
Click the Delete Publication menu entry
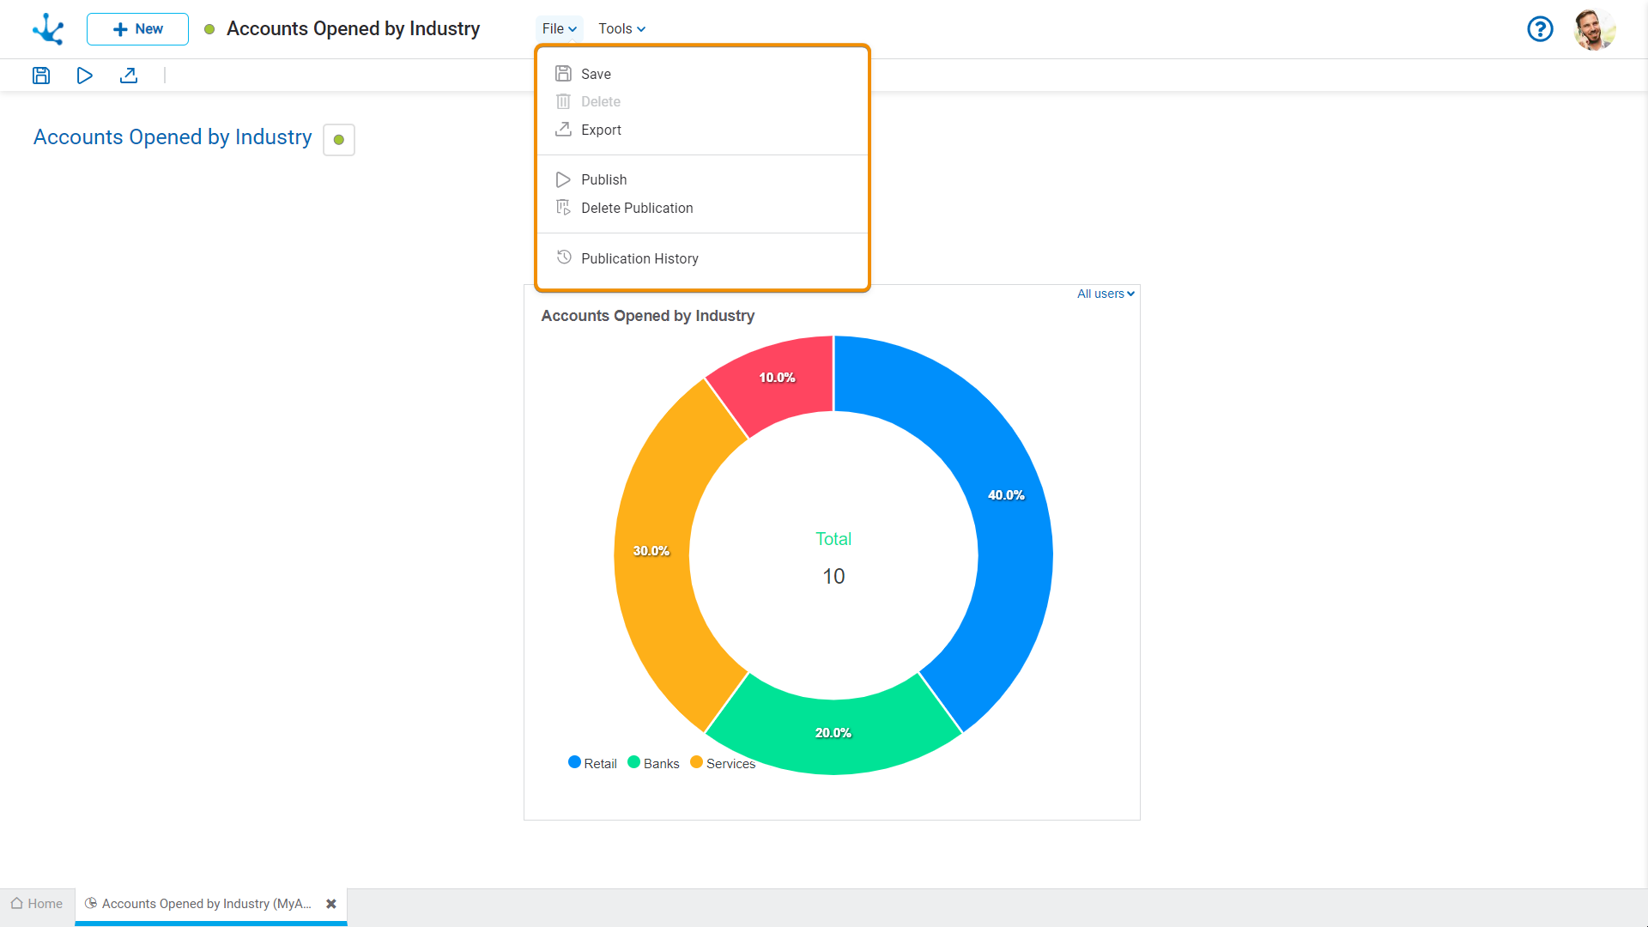(x=636, y=208)
